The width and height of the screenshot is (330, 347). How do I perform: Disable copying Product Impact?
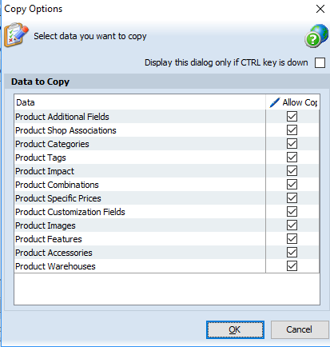[x=292, y=171]
